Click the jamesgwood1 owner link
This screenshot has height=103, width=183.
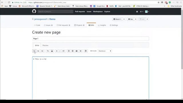pos(41,19)
